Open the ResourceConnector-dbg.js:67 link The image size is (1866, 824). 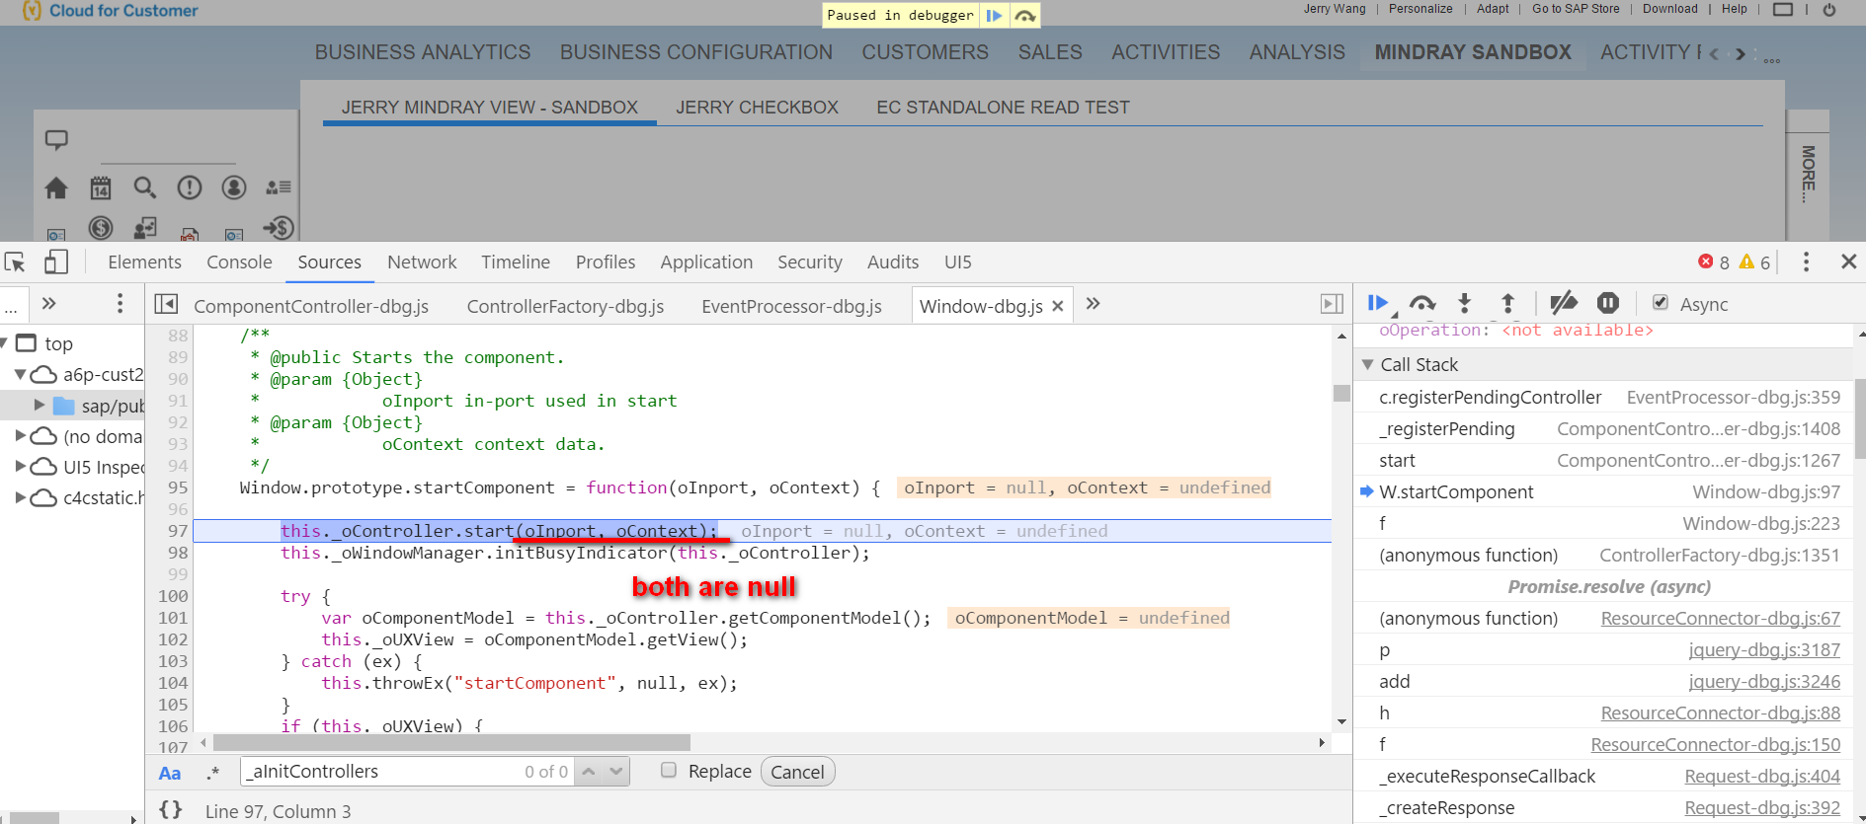[x=1720, y=618]
